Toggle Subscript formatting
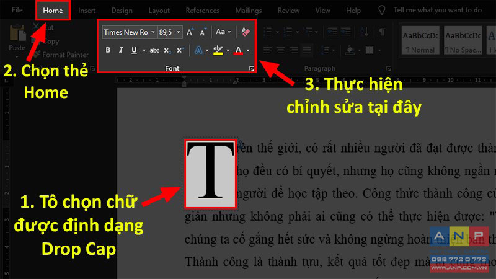Viewport: 496px width, 279px height. 167,50
